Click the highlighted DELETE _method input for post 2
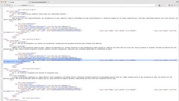Image resolution: width=179 pixels, height=101 pixels. [118, 60]
